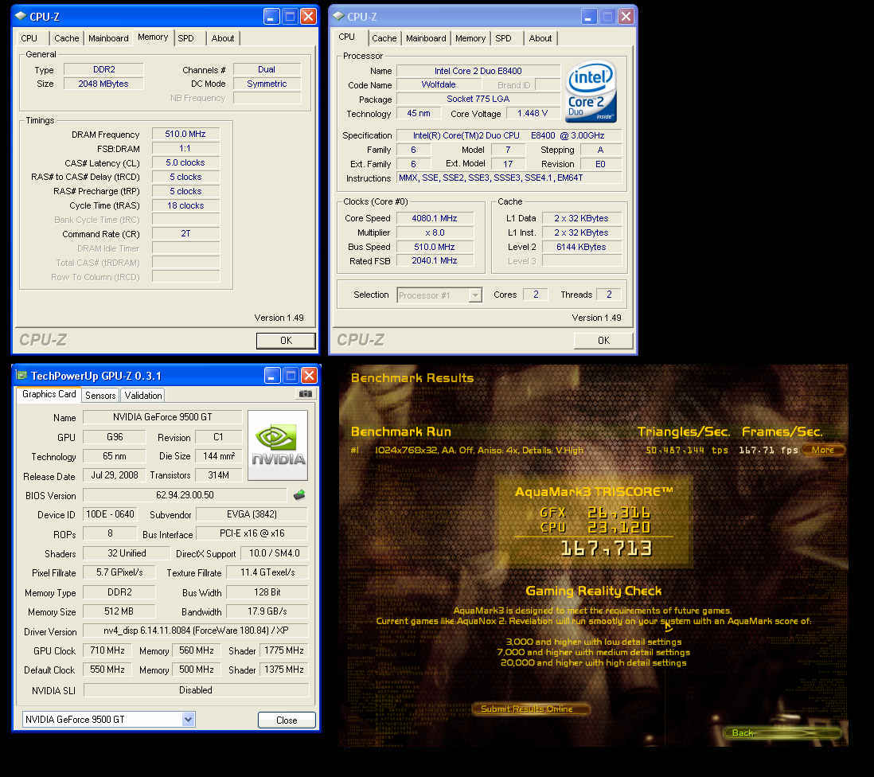Click the NVIDIA SLI value Disabled
This screenshot has height=777, width=874.
196,690
